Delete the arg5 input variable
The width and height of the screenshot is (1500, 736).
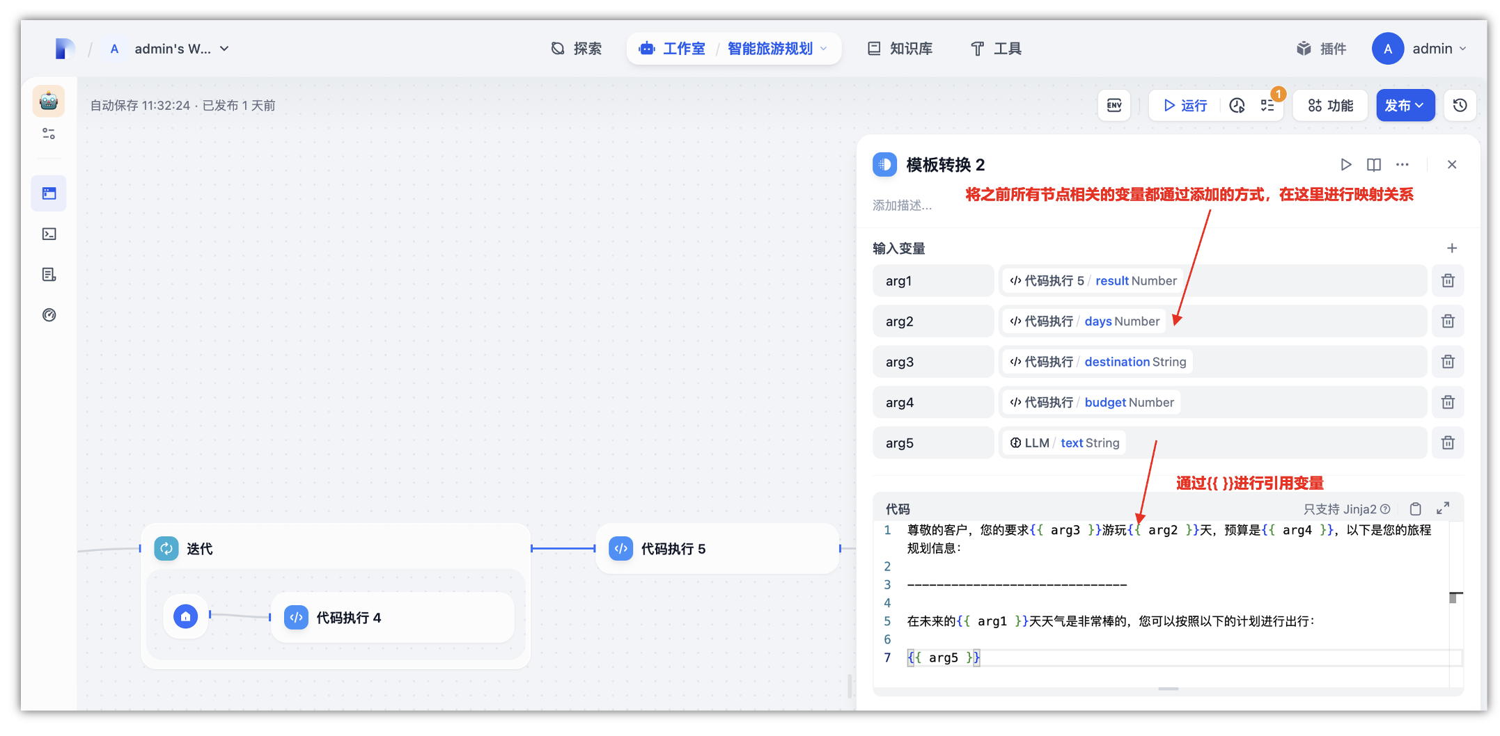[1448, 443]
